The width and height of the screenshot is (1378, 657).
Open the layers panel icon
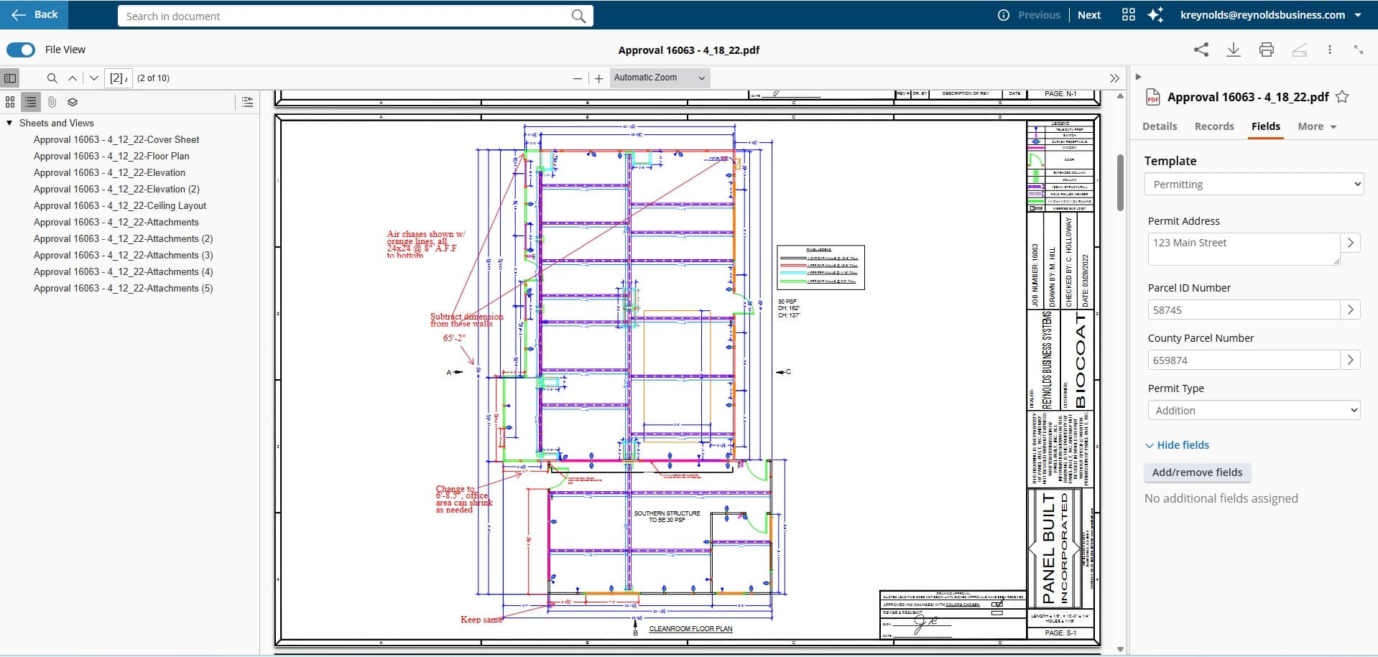click(73, 102)
